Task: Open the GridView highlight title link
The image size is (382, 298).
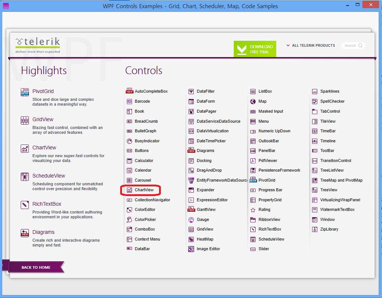Action: click(x=43, y=119)
